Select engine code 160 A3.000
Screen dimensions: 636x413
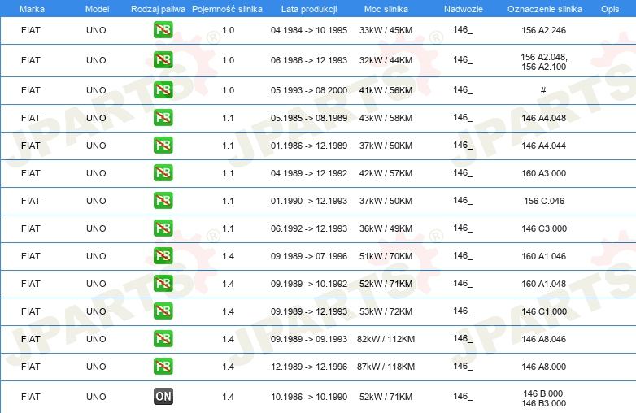click(x=543, y=173)
